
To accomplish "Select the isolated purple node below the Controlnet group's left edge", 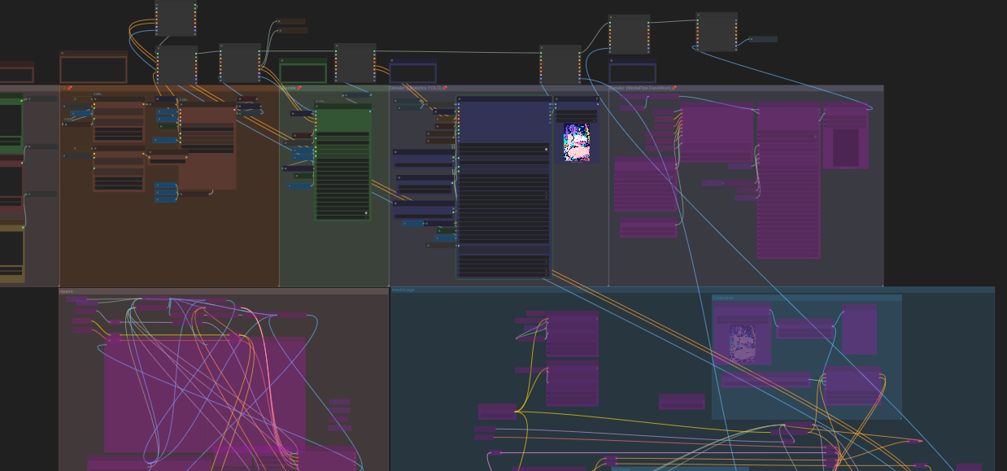I will point(682,402).
